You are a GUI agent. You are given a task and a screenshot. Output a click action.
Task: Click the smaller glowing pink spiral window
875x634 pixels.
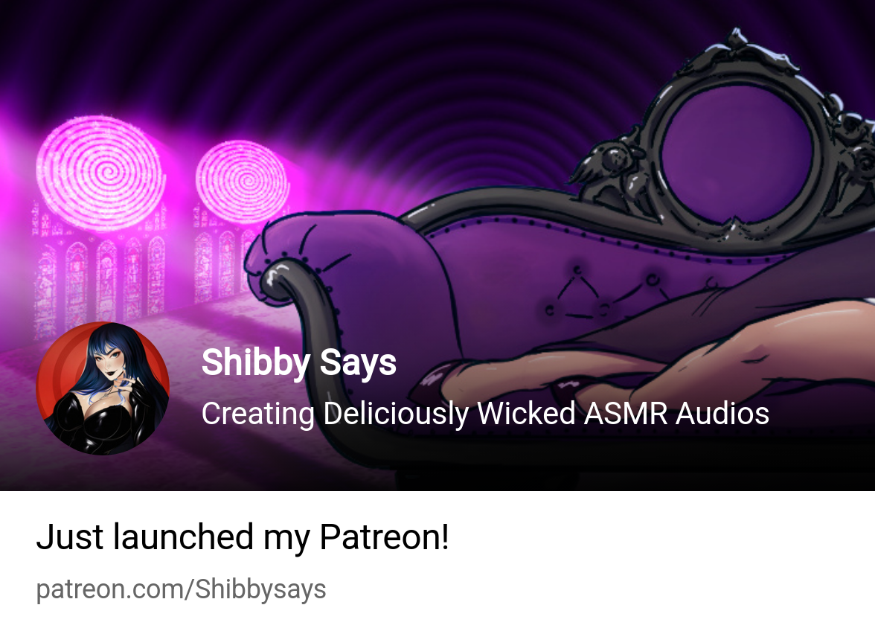coord(243,182)
